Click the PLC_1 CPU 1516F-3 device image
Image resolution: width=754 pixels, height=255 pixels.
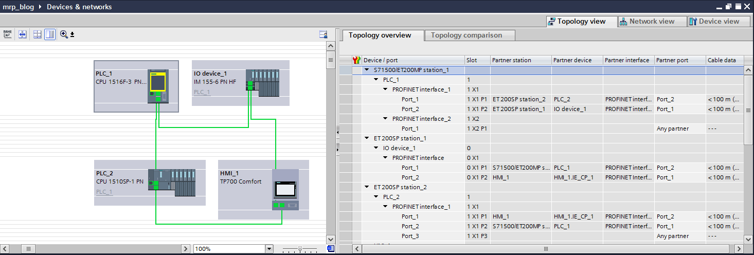pos(158,86)
